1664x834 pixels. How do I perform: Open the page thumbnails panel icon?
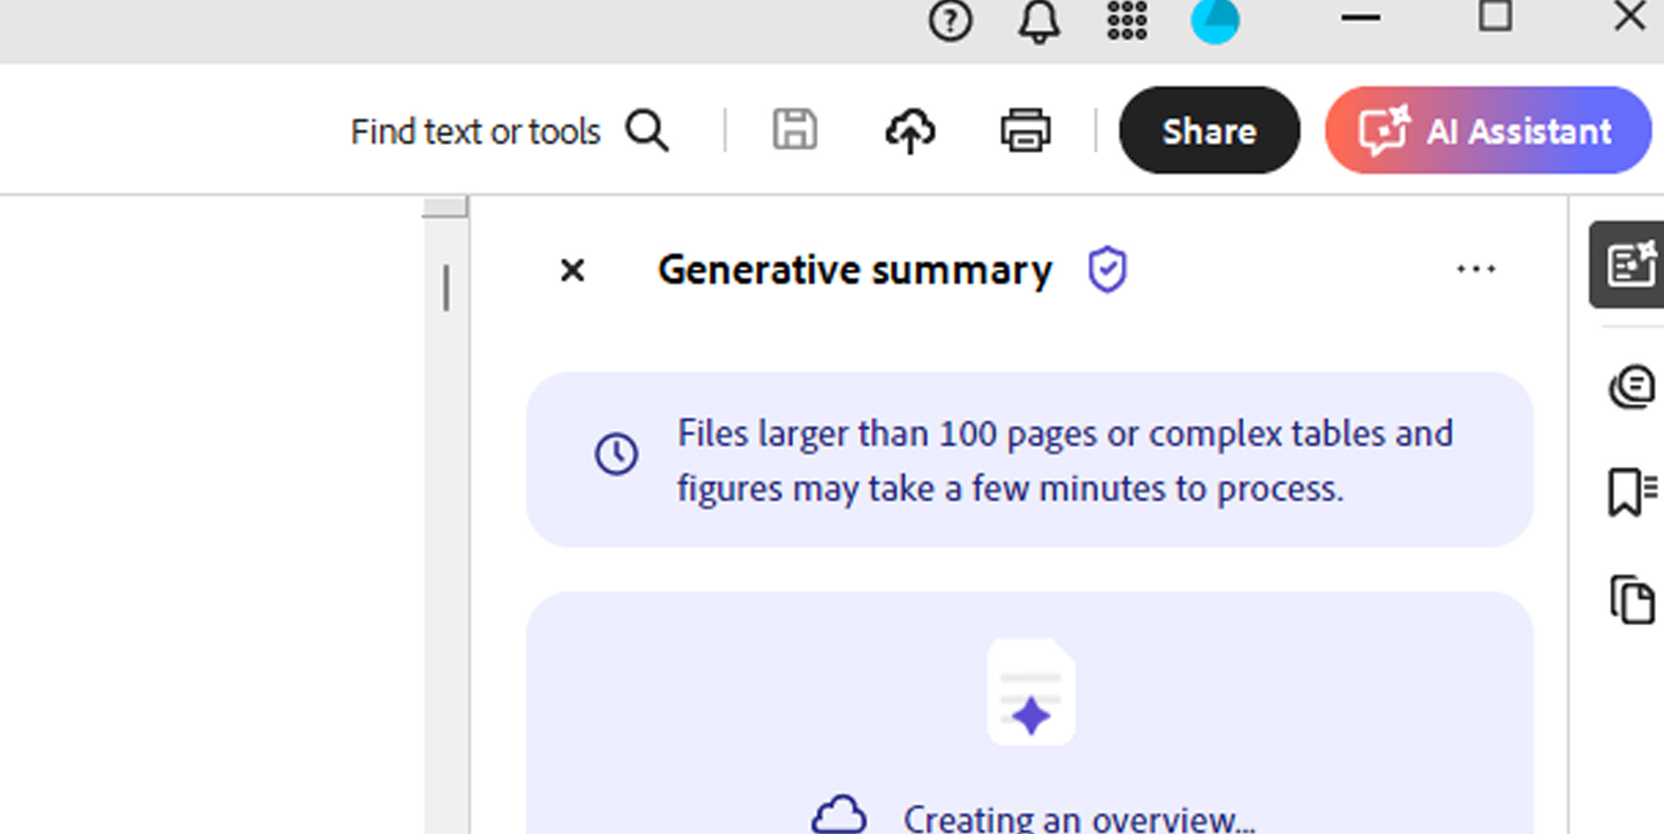[x=1632, y=600]
